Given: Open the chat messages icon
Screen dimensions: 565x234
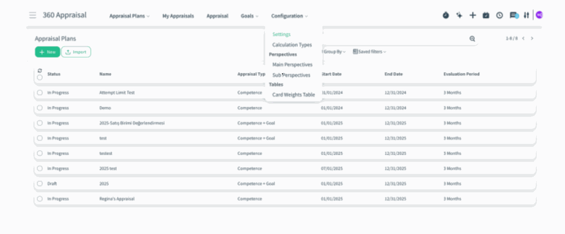Looking at the screenshot, I should coord(514,15).
